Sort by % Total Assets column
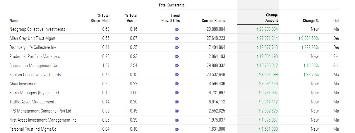Viewport: 355px width, 133px height. (x=131, y=18)
